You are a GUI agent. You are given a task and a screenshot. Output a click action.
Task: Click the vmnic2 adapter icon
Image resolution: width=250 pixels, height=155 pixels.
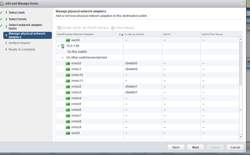click(x=68, y=87)
